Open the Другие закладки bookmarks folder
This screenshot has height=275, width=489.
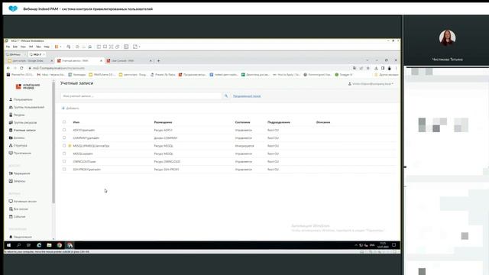tap(387, 75)
